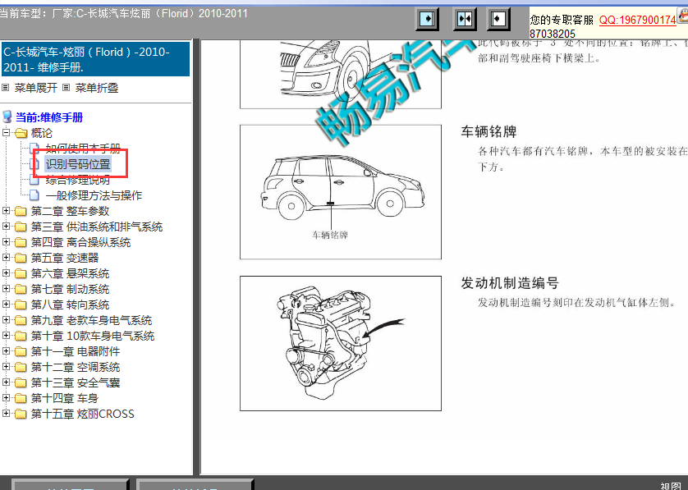Select the 当前:维修手册 root node
This screenshot has height=490, width=688.
click(x=49, y=117)
